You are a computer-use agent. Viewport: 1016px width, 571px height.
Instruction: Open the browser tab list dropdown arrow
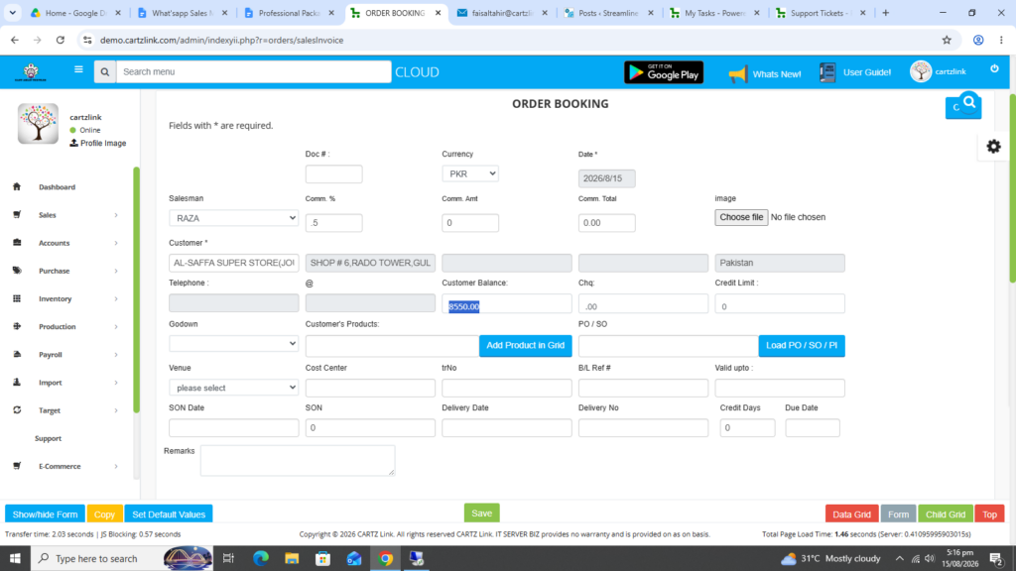coord(12,12)
